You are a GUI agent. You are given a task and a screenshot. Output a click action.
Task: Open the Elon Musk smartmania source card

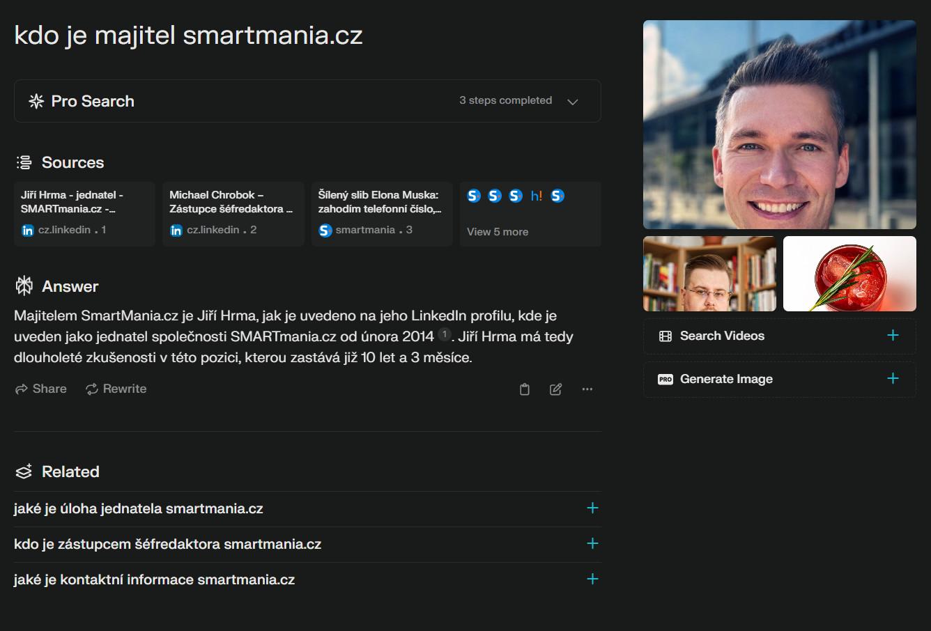(x=382, y=214)
